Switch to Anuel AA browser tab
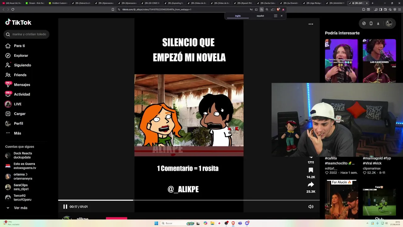This screenshot has width=403, height=227. tap(12, 3)
